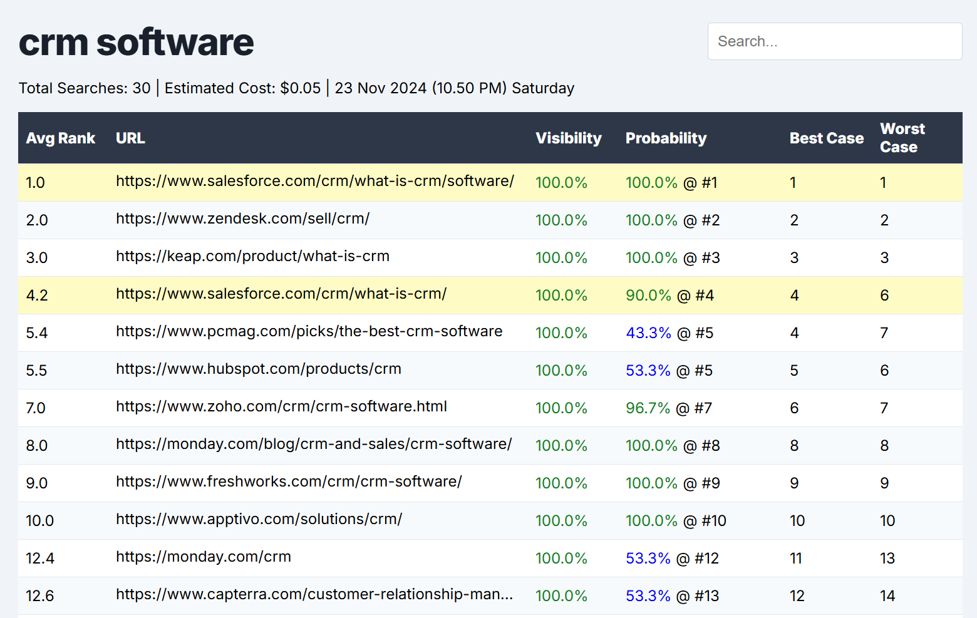Screen dimensions: 977x618
Task: Sort by Best Case column header
Action: tap(827, 138)
